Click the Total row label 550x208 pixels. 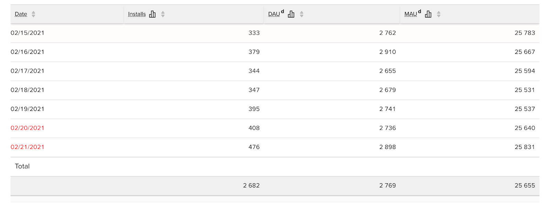[x=22, y=166]
